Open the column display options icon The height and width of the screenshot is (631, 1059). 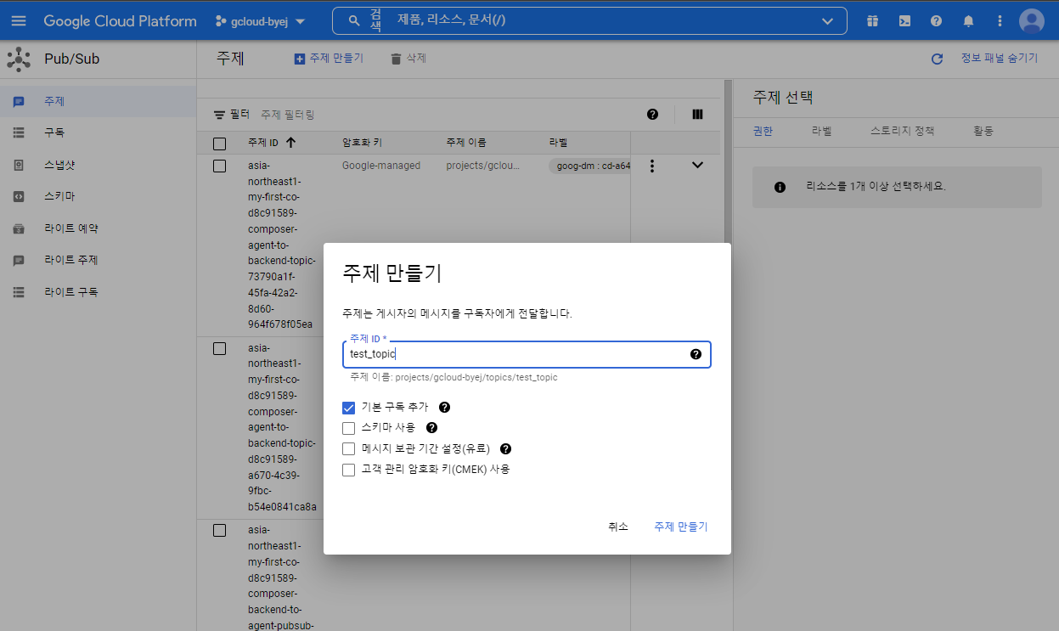point(698,114)
